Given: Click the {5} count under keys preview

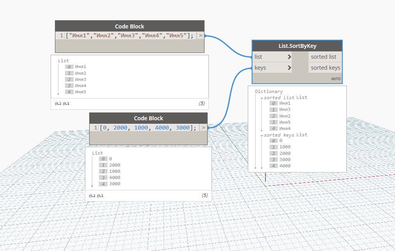Looking at the screenshot, I should pyautogui.click(x=205, y=195).
